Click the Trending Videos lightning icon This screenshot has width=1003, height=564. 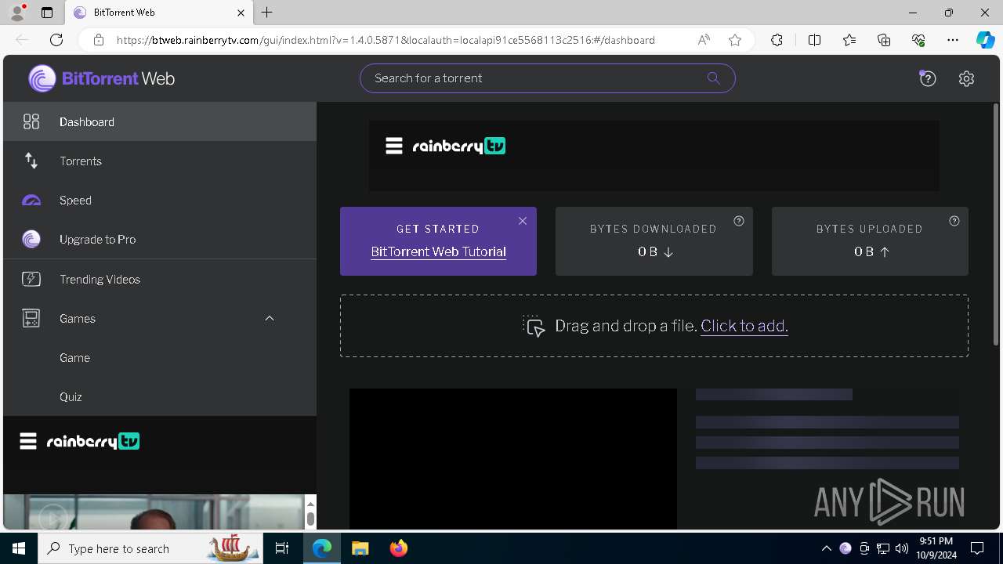(x=31, y=279)
